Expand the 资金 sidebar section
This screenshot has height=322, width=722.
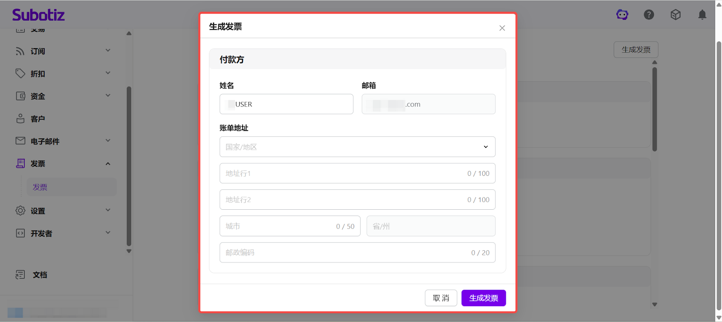[x=108, y=96]
